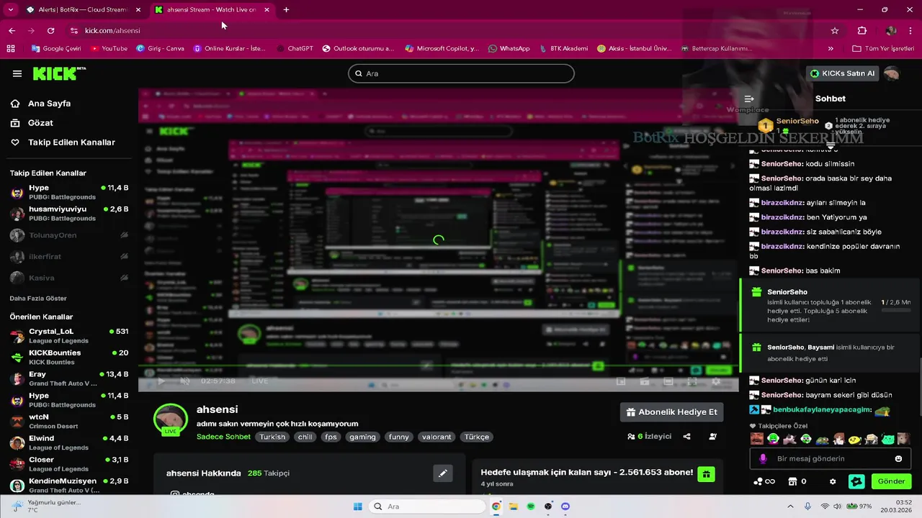Open the store icon with 0
922x518 pixels.
click(x=797, y=481)
